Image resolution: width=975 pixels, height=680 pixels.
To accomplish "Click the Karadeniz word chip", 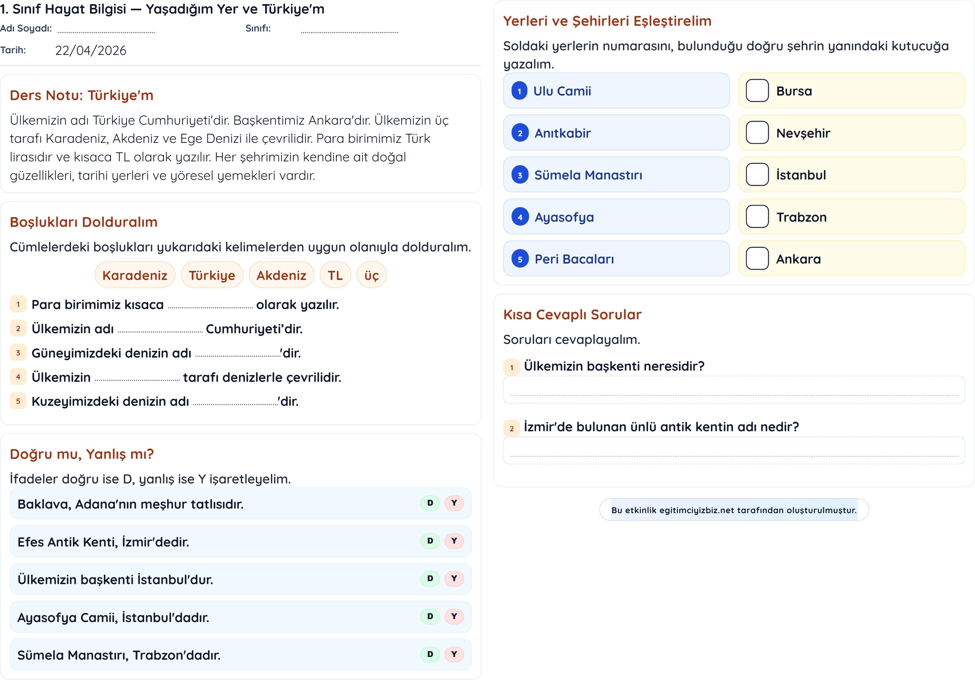I will [135, 275].
